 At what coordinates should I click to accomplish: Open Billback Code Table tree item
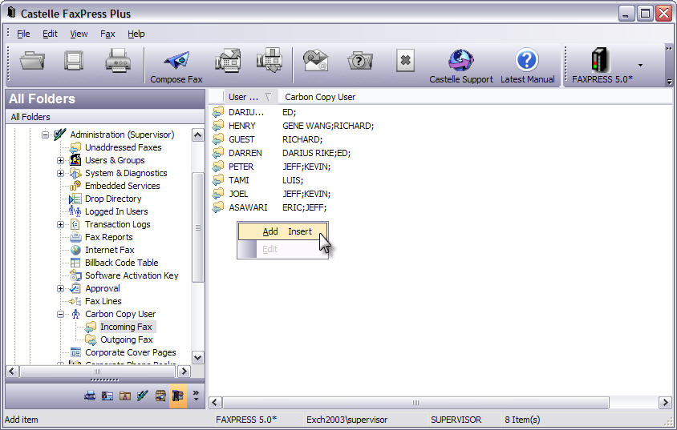tap(121, 263)
